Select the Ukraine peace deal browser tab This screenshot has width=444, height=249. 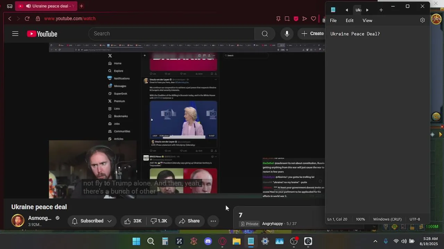46,6
